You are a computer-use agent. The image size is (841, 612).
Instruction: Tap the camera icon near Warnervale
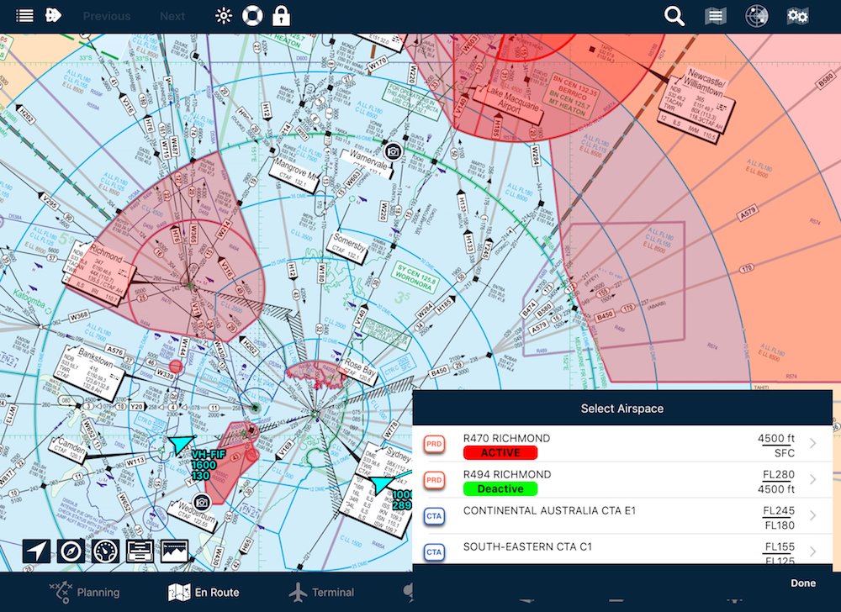pyautogui.click(x=393, y=151)
